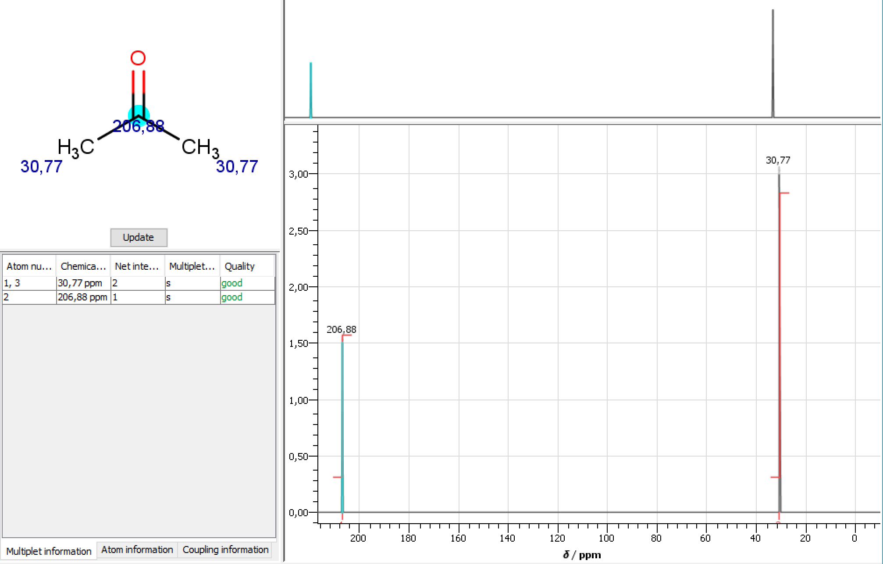Image resolution: width=883 pixels, height=564 pixels.
Task: Click the Update button
Action: tap(139, 237)
